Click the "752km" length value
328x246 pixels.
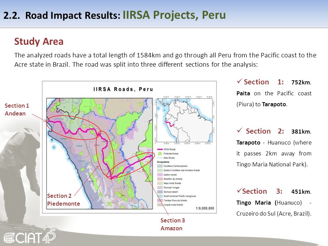coord(301,82)
